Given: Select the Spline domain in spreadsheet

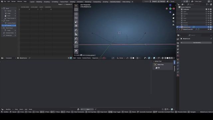Looking at the screenshot, I should tap(9, 26).
